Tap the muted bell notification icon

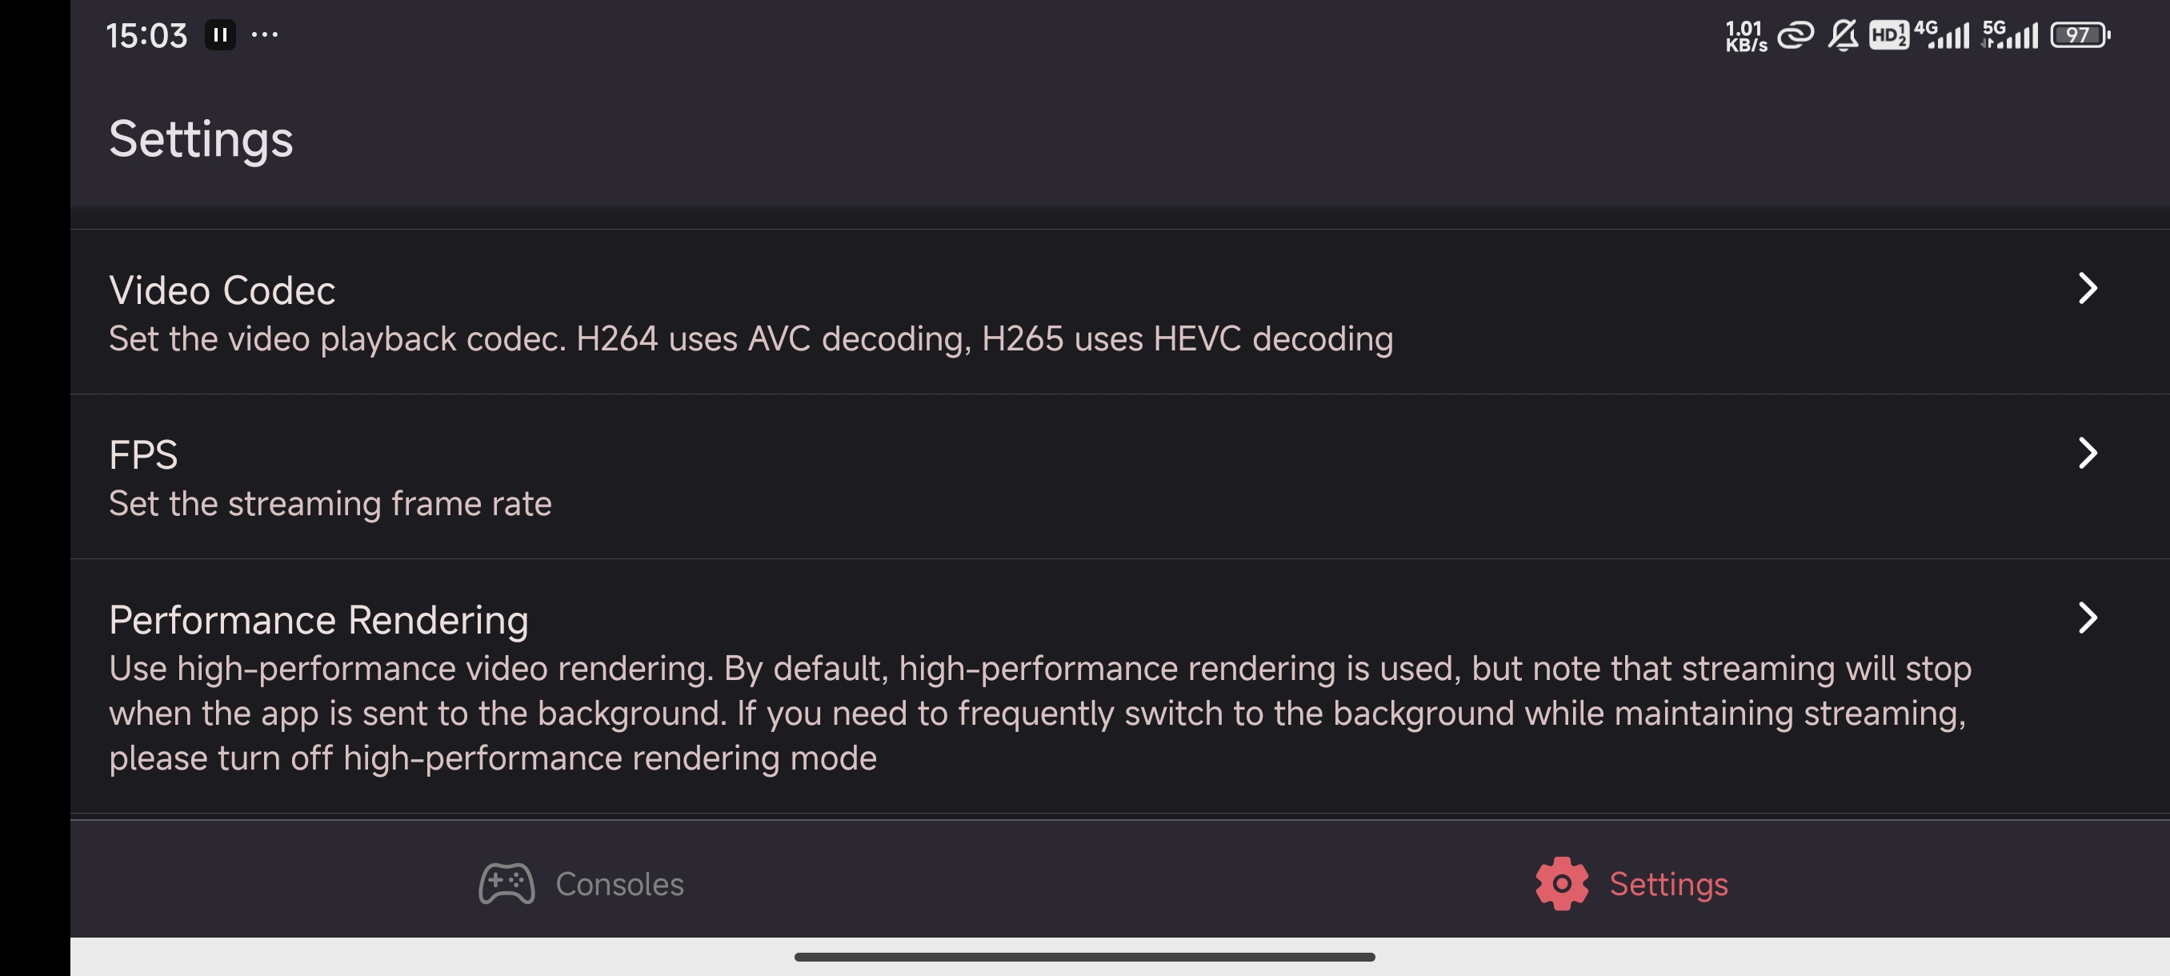click(x=1842, y=35)
